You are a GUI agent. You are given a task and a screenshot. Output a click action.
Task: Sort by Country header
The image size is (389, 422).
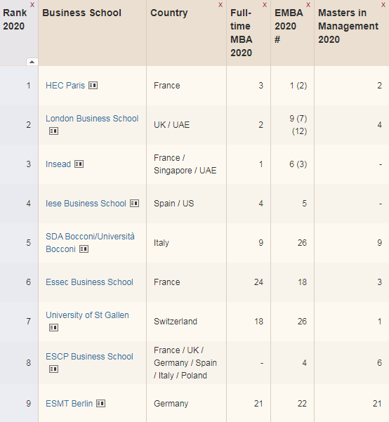(x=169, y=13)
